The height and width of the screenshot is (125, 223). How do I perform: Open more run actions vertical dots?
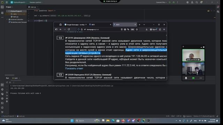(x=177, y=2)
